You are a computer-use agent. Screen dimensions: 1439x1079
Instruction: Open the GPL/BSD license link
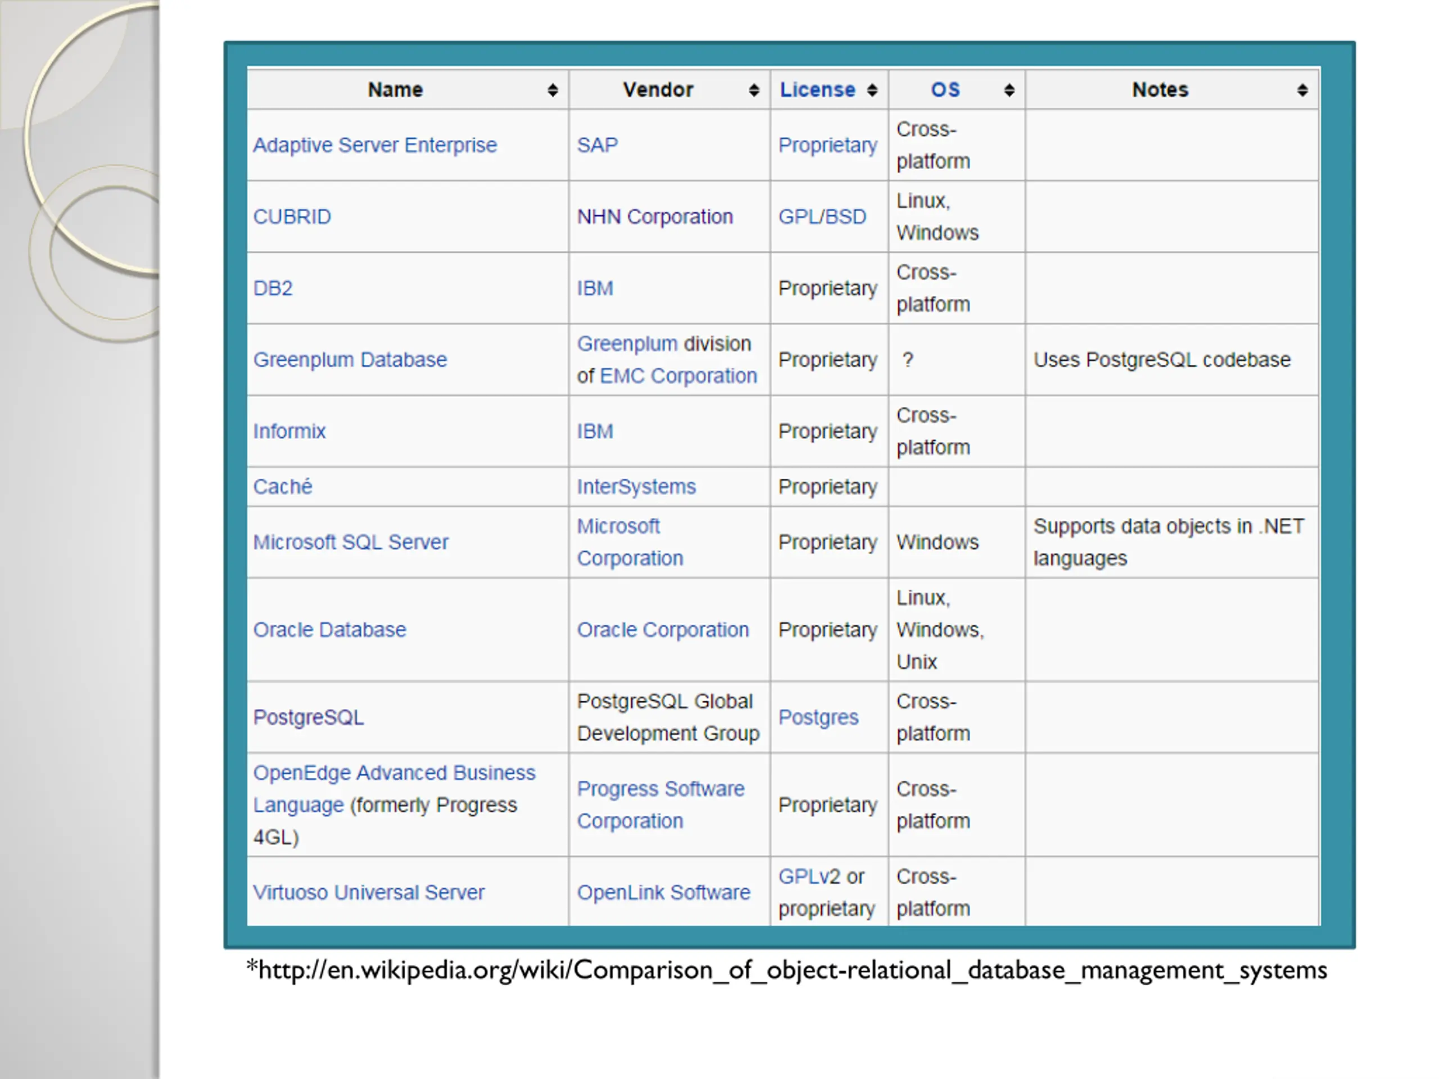coord(822,216)
